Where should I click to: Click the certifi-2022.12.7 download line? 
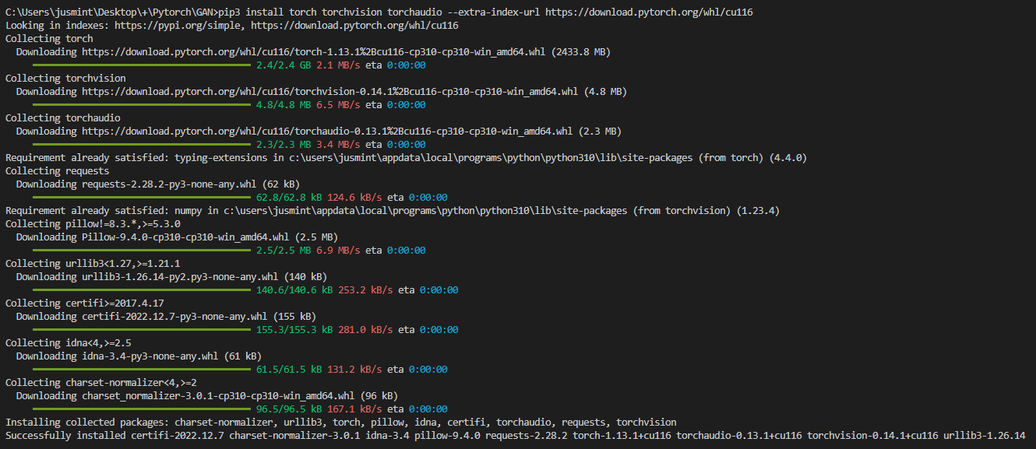[166, 317]
